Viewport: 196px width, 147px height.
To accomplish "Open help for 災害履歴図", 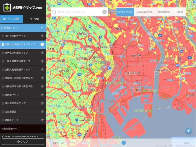I will click(42, 112).
